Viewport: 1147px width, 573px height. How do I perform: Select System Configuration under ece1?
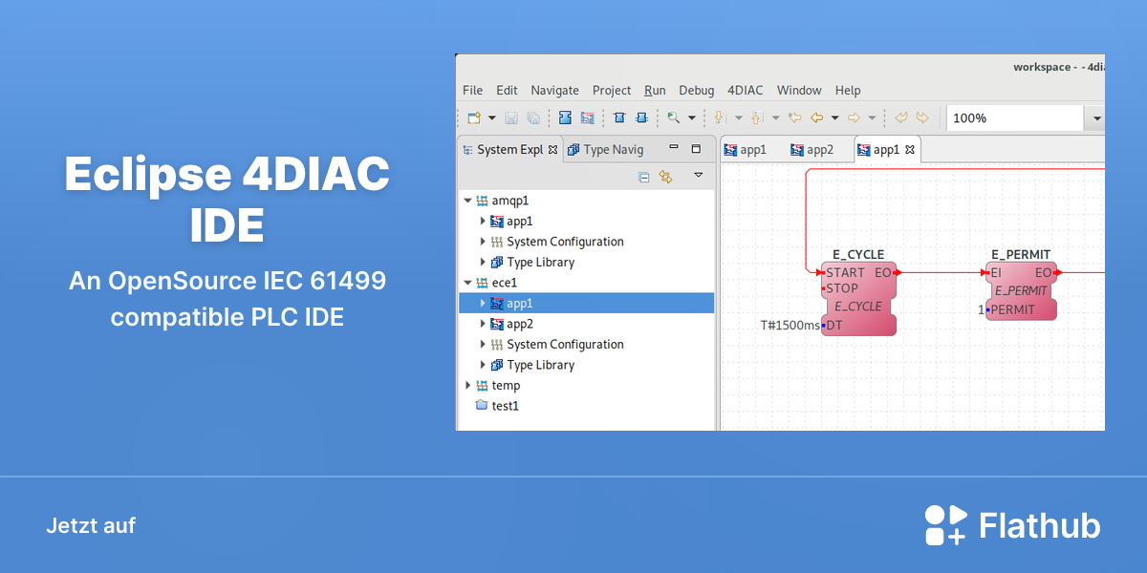(556, 344)
